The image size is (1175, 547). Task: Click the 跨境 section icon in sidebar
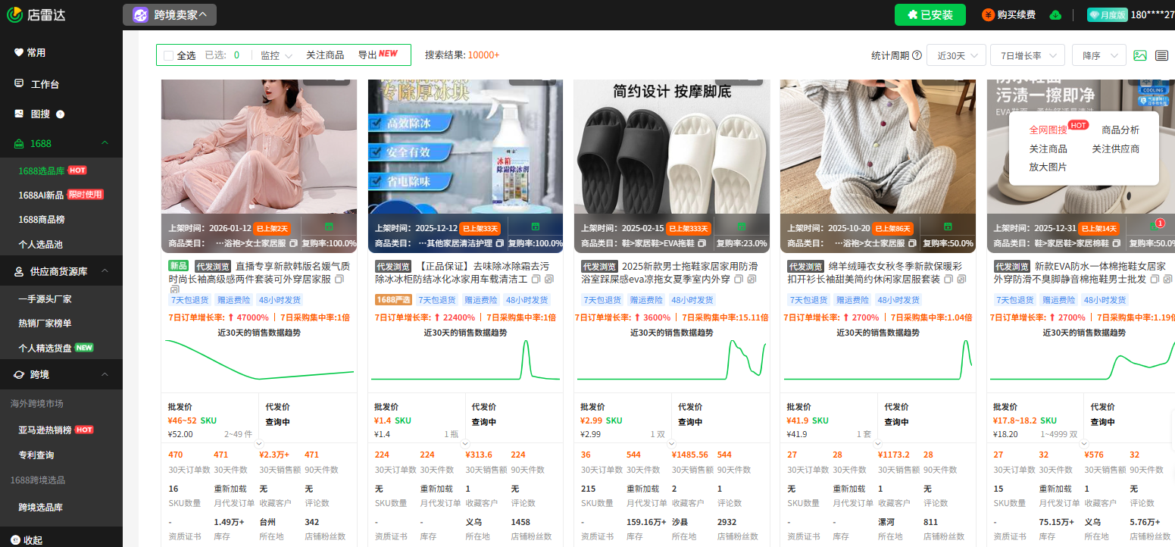[x=18, y=374]
